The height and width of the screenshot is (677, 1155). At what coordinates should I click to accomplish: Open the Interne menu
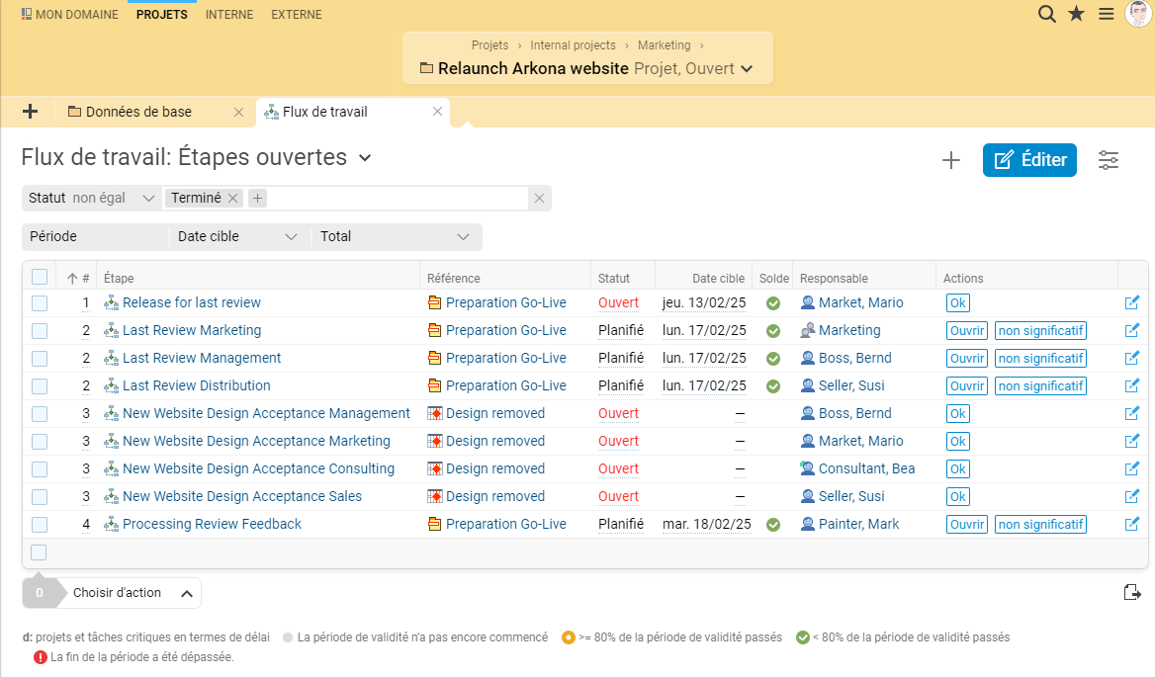coord(229,14)
